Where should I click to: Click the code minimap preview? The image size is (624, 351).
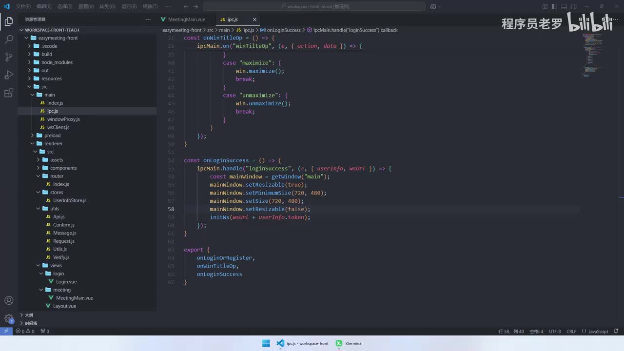(593, 54)
